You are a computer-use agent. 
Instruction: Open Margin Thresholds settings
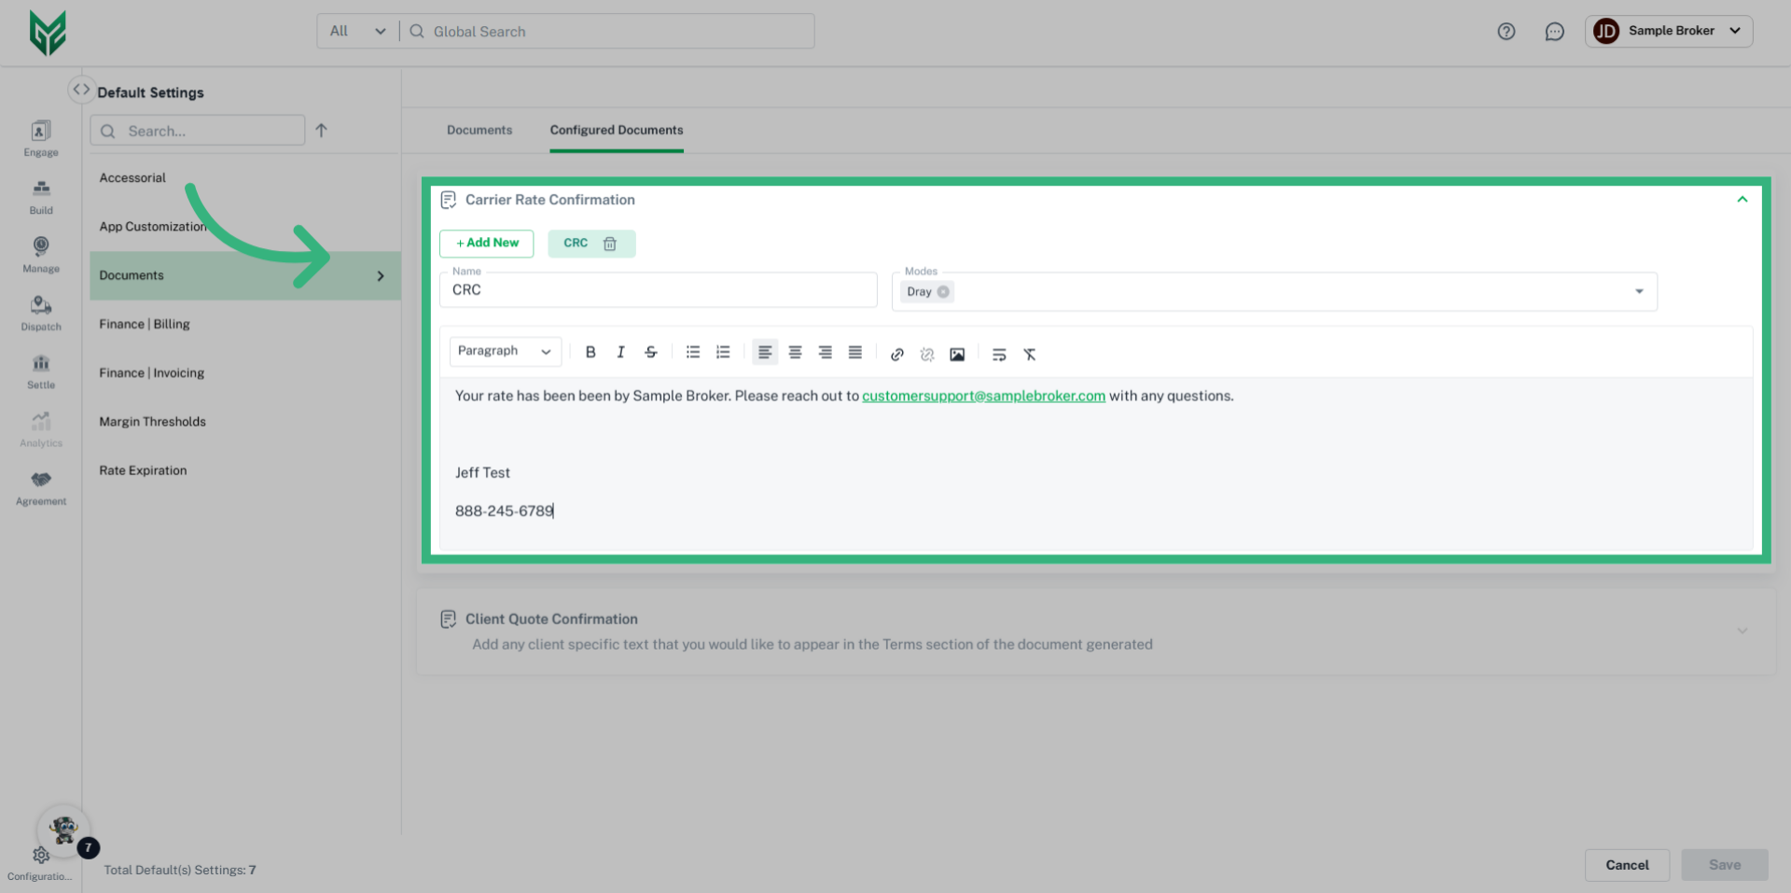(152, 421)
